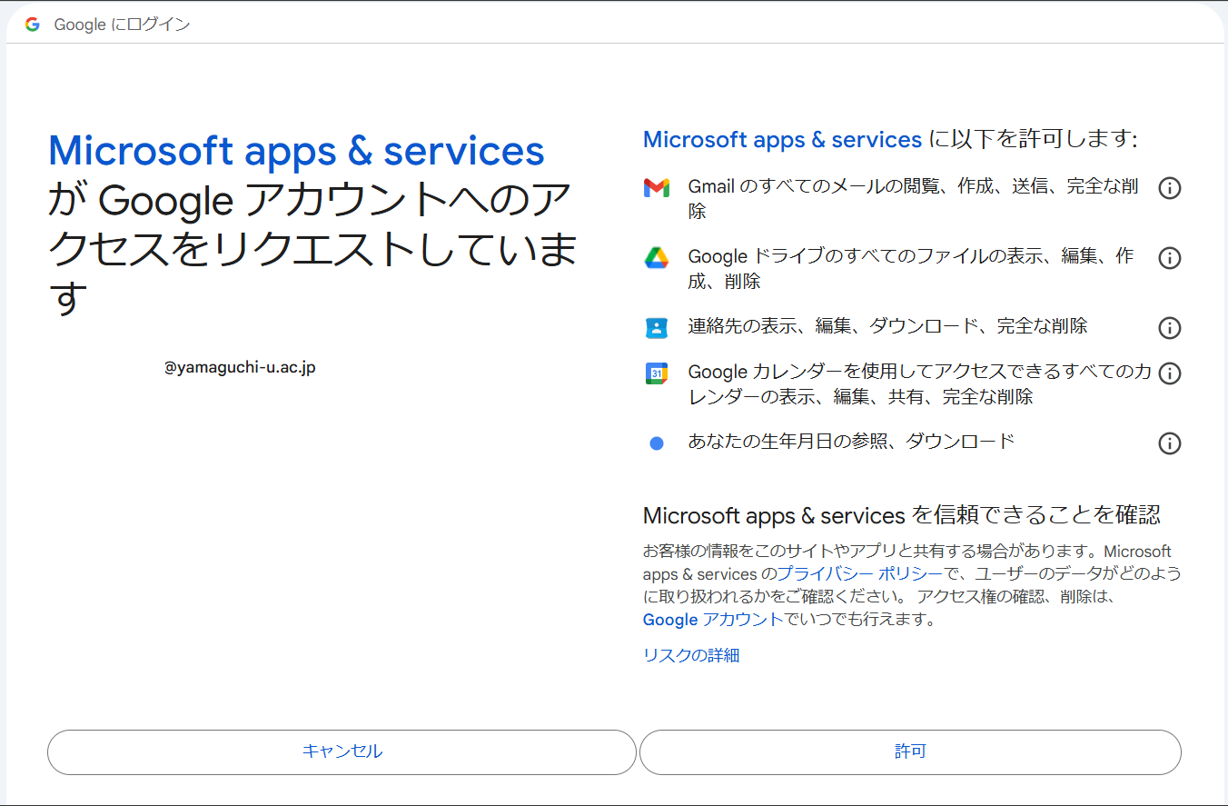Click the Gmail icon in the permissions list
1228x806 pixels.
click(657, 188)
